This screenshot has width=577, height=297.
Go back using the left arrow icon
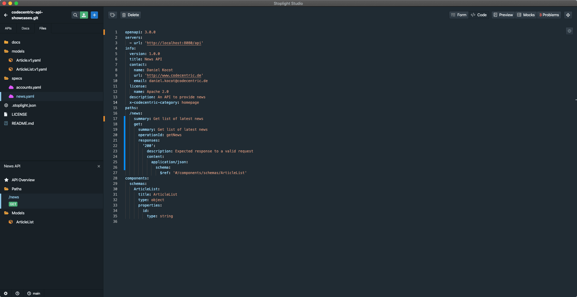click(x=6, y=15)
